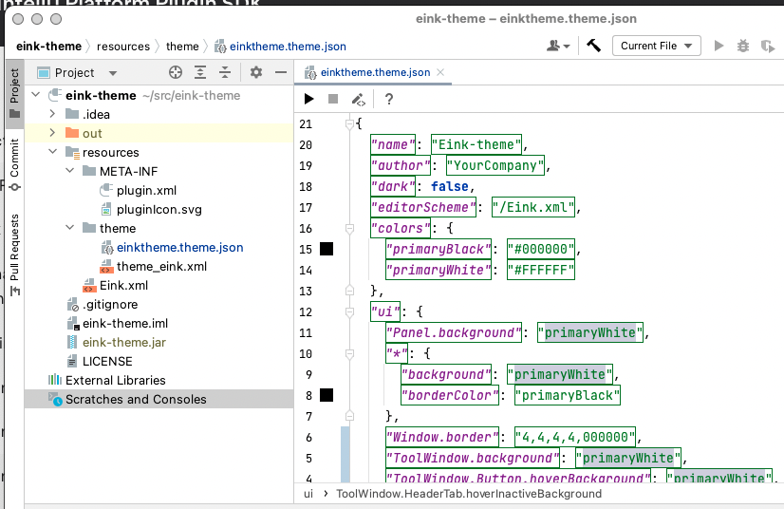This screenshot has height=509, width=784.
Task: Click the false value of dark
Action: point(450,186)
